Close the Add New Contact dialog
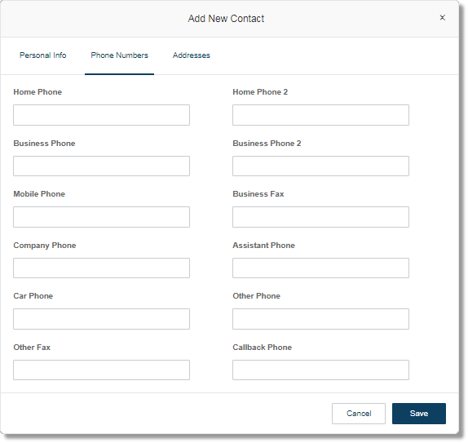 [443, 18]
